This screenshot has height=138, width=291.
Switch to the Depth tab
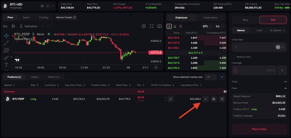(26, 17)
